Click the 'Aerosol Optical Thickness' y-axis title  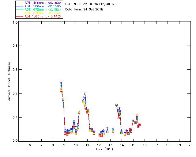[9, 82]
